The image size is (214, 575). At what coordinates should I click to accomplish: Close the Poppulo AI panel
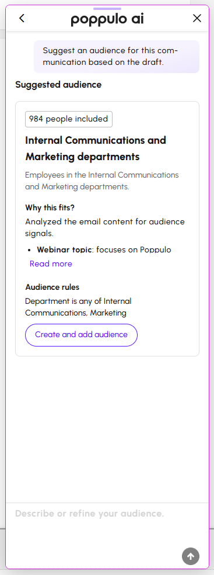click(197, 18)
